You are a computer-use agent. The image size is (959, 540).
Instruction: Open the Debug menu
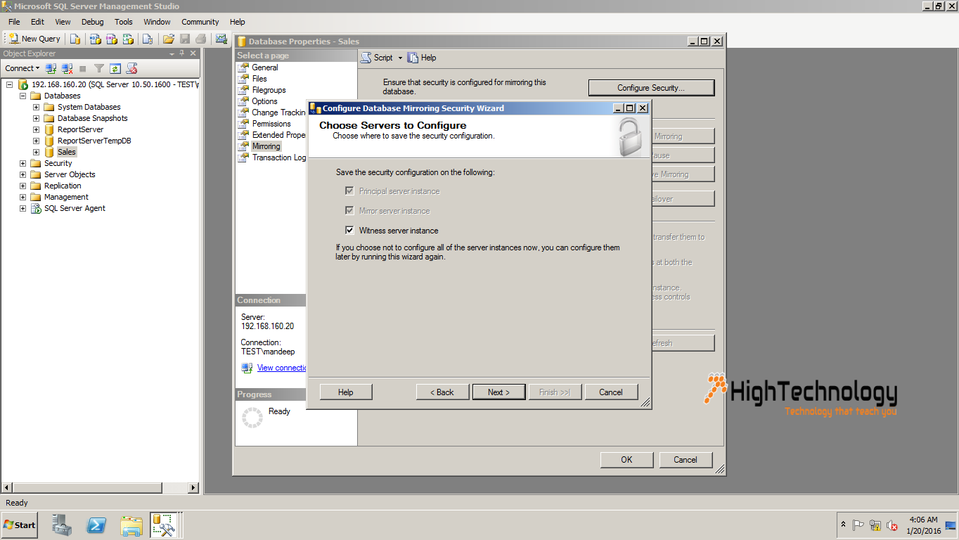point(92,22)
